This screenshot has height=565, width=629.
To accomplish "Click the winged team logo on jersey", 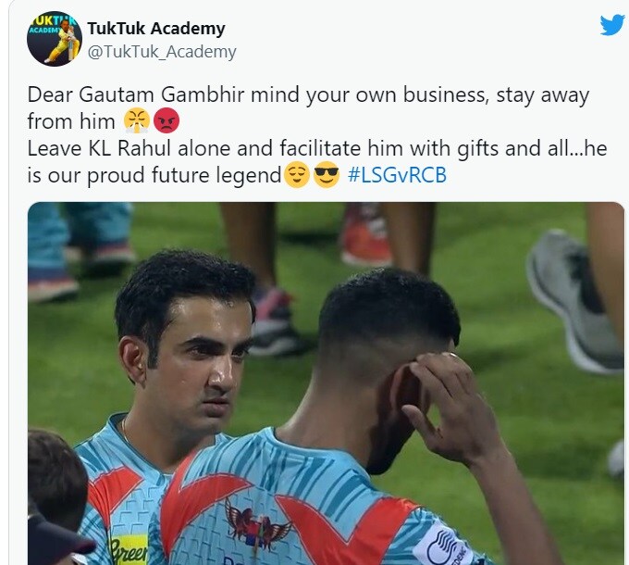I will point(257,524).
